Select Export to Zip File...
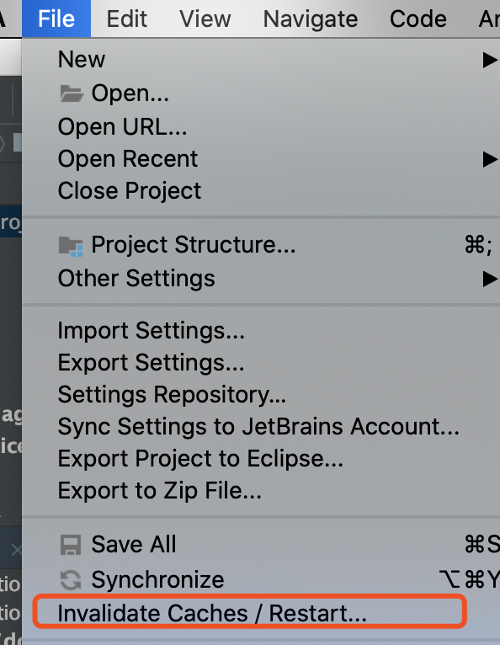The height and width of the screenshot is (645, 500). pyautogui.click(x=160, y=491)
